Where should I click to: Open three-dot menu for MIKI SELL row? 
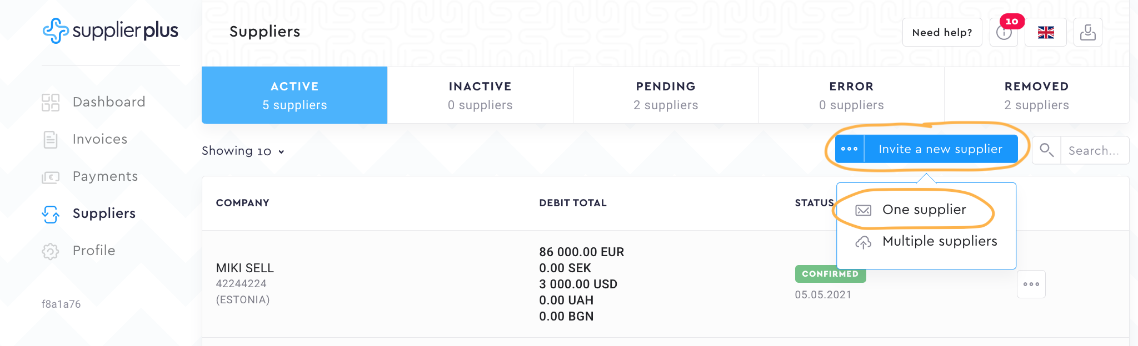tap(1031, 284)
